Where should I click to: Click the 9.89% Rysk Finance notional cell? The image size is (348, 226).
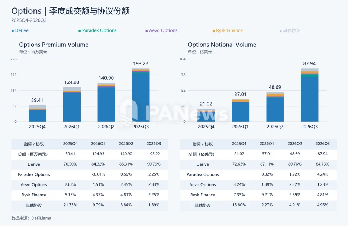295,195
